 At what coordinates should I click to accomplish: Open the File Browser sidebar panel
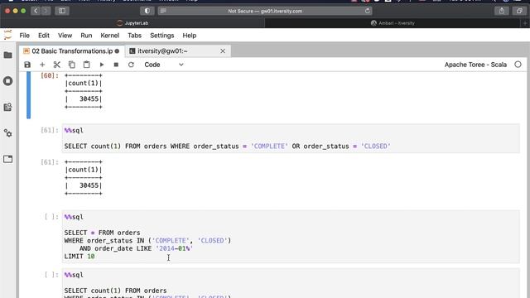pyautogui.click(x=7, y=55)
